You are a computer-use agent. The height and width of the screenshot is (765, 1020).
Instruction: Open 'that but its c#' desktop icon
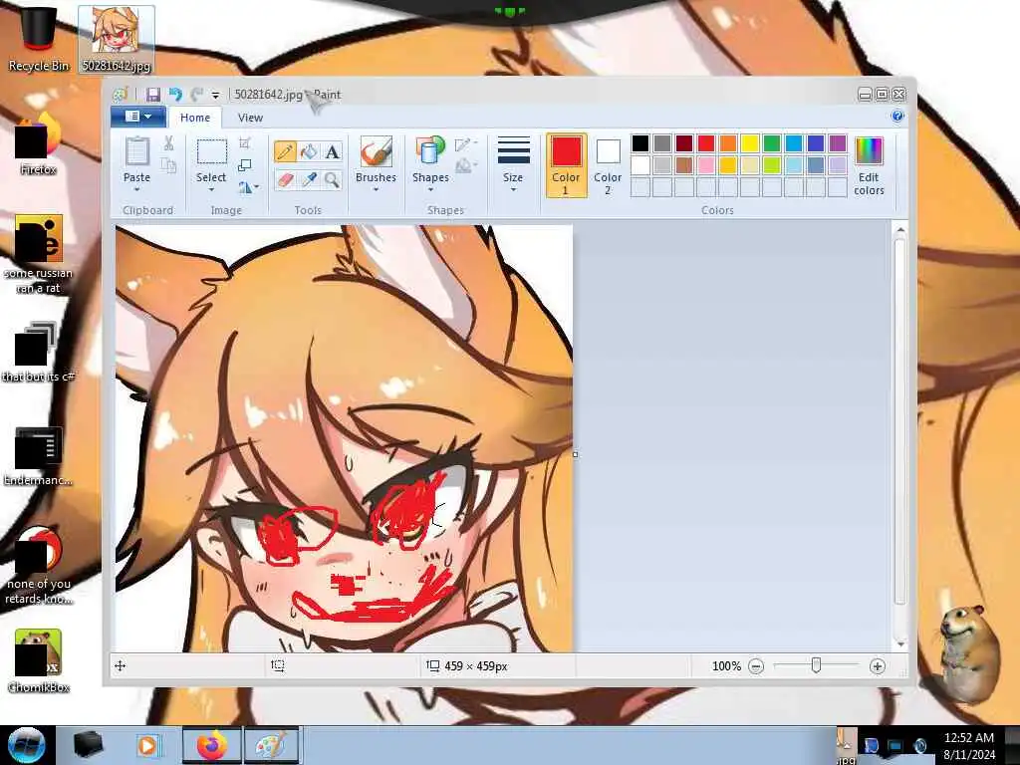[38, 352]
